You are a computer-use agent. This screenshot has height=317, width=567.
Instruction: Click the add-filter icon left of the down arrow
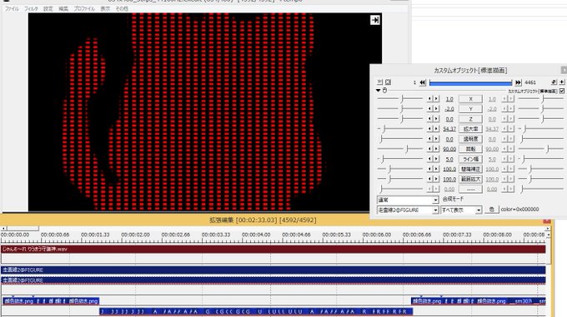pyautogui.click(x=554, y=82)
